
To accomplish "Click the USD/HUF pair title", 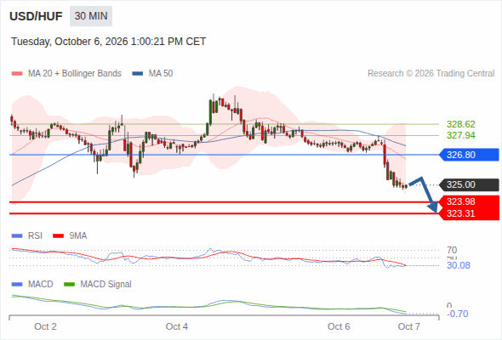I will pos(36,16).
